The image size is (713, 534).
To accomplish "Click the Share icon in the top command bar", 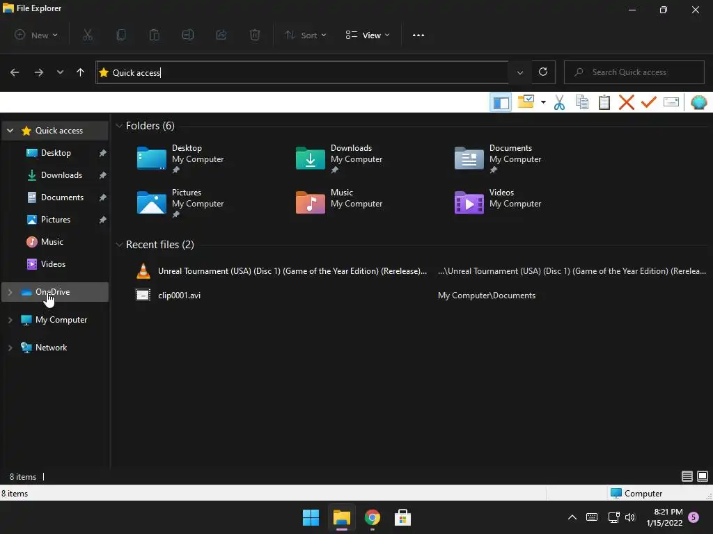I will coord(221,35).
